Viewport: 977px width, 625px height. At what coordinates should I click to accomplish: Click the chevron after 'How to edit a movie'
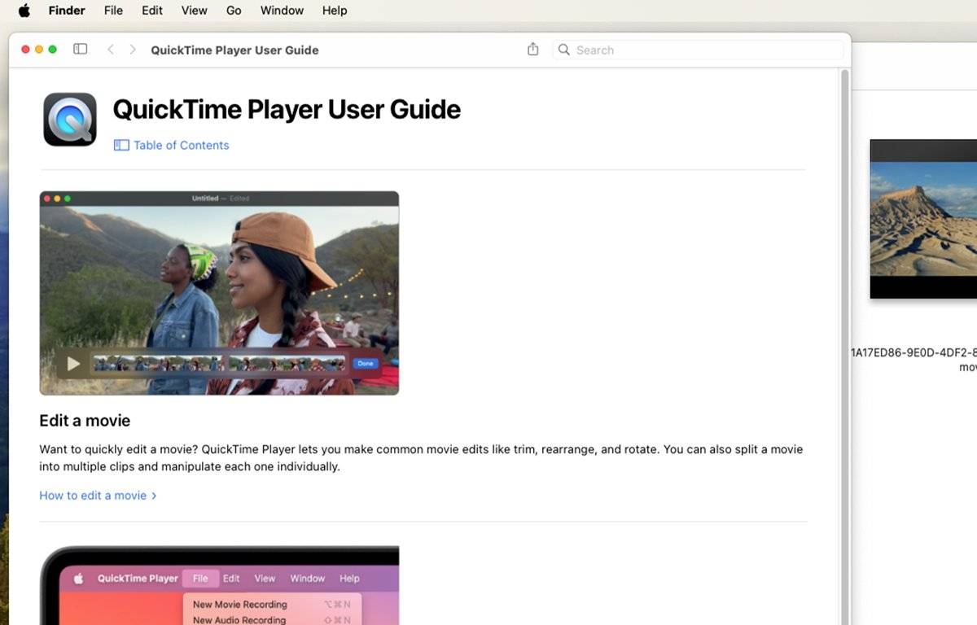click(x=154, y=495)
